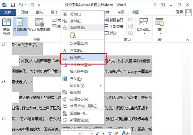This screenshot has height=135, width=193.
Task: Choose 定义(D) Define menu item
Action: pyautogui.click(x=83, y=79)
